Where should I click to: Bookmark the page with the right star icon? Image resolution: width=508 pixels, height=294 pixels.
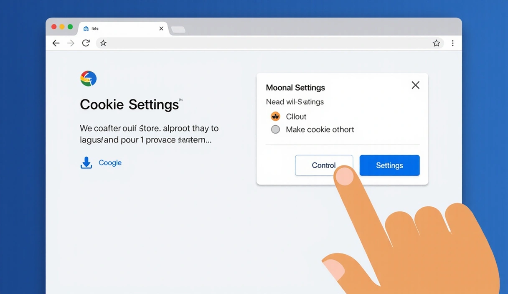click(x=436, y=43)
